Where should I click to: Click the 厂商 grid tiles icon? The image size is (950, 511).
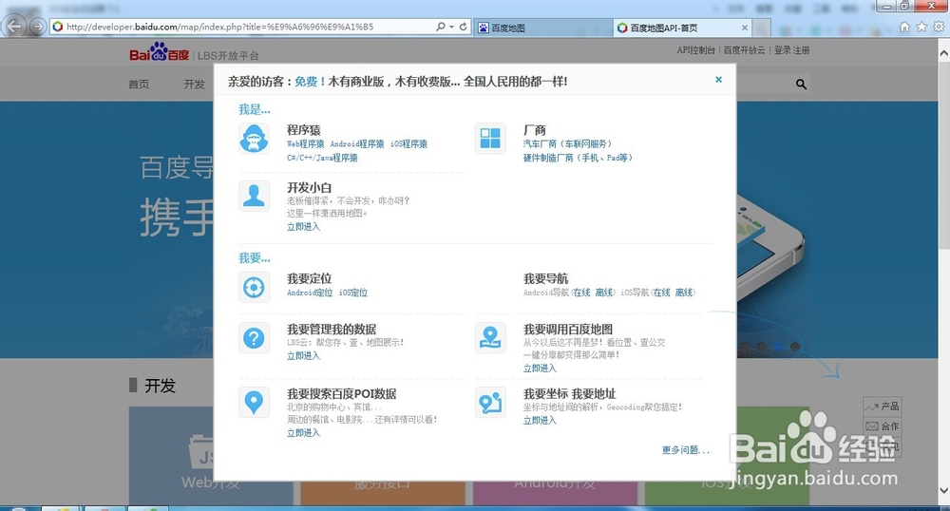coord(490,139)
